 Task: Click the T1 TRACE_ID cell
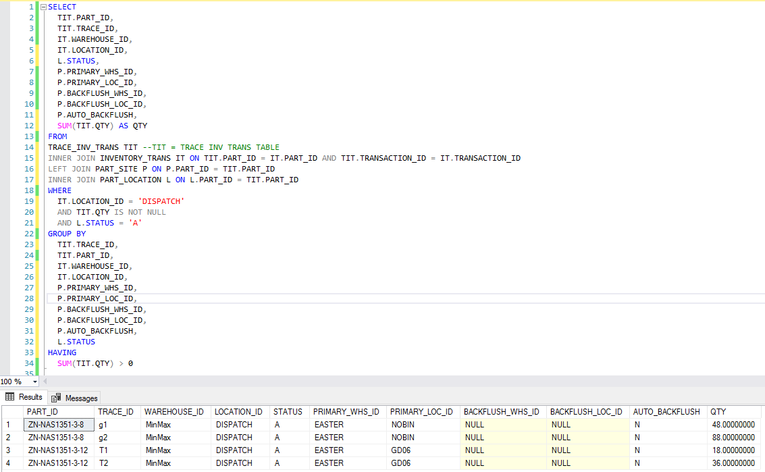[x=117, y=450]
